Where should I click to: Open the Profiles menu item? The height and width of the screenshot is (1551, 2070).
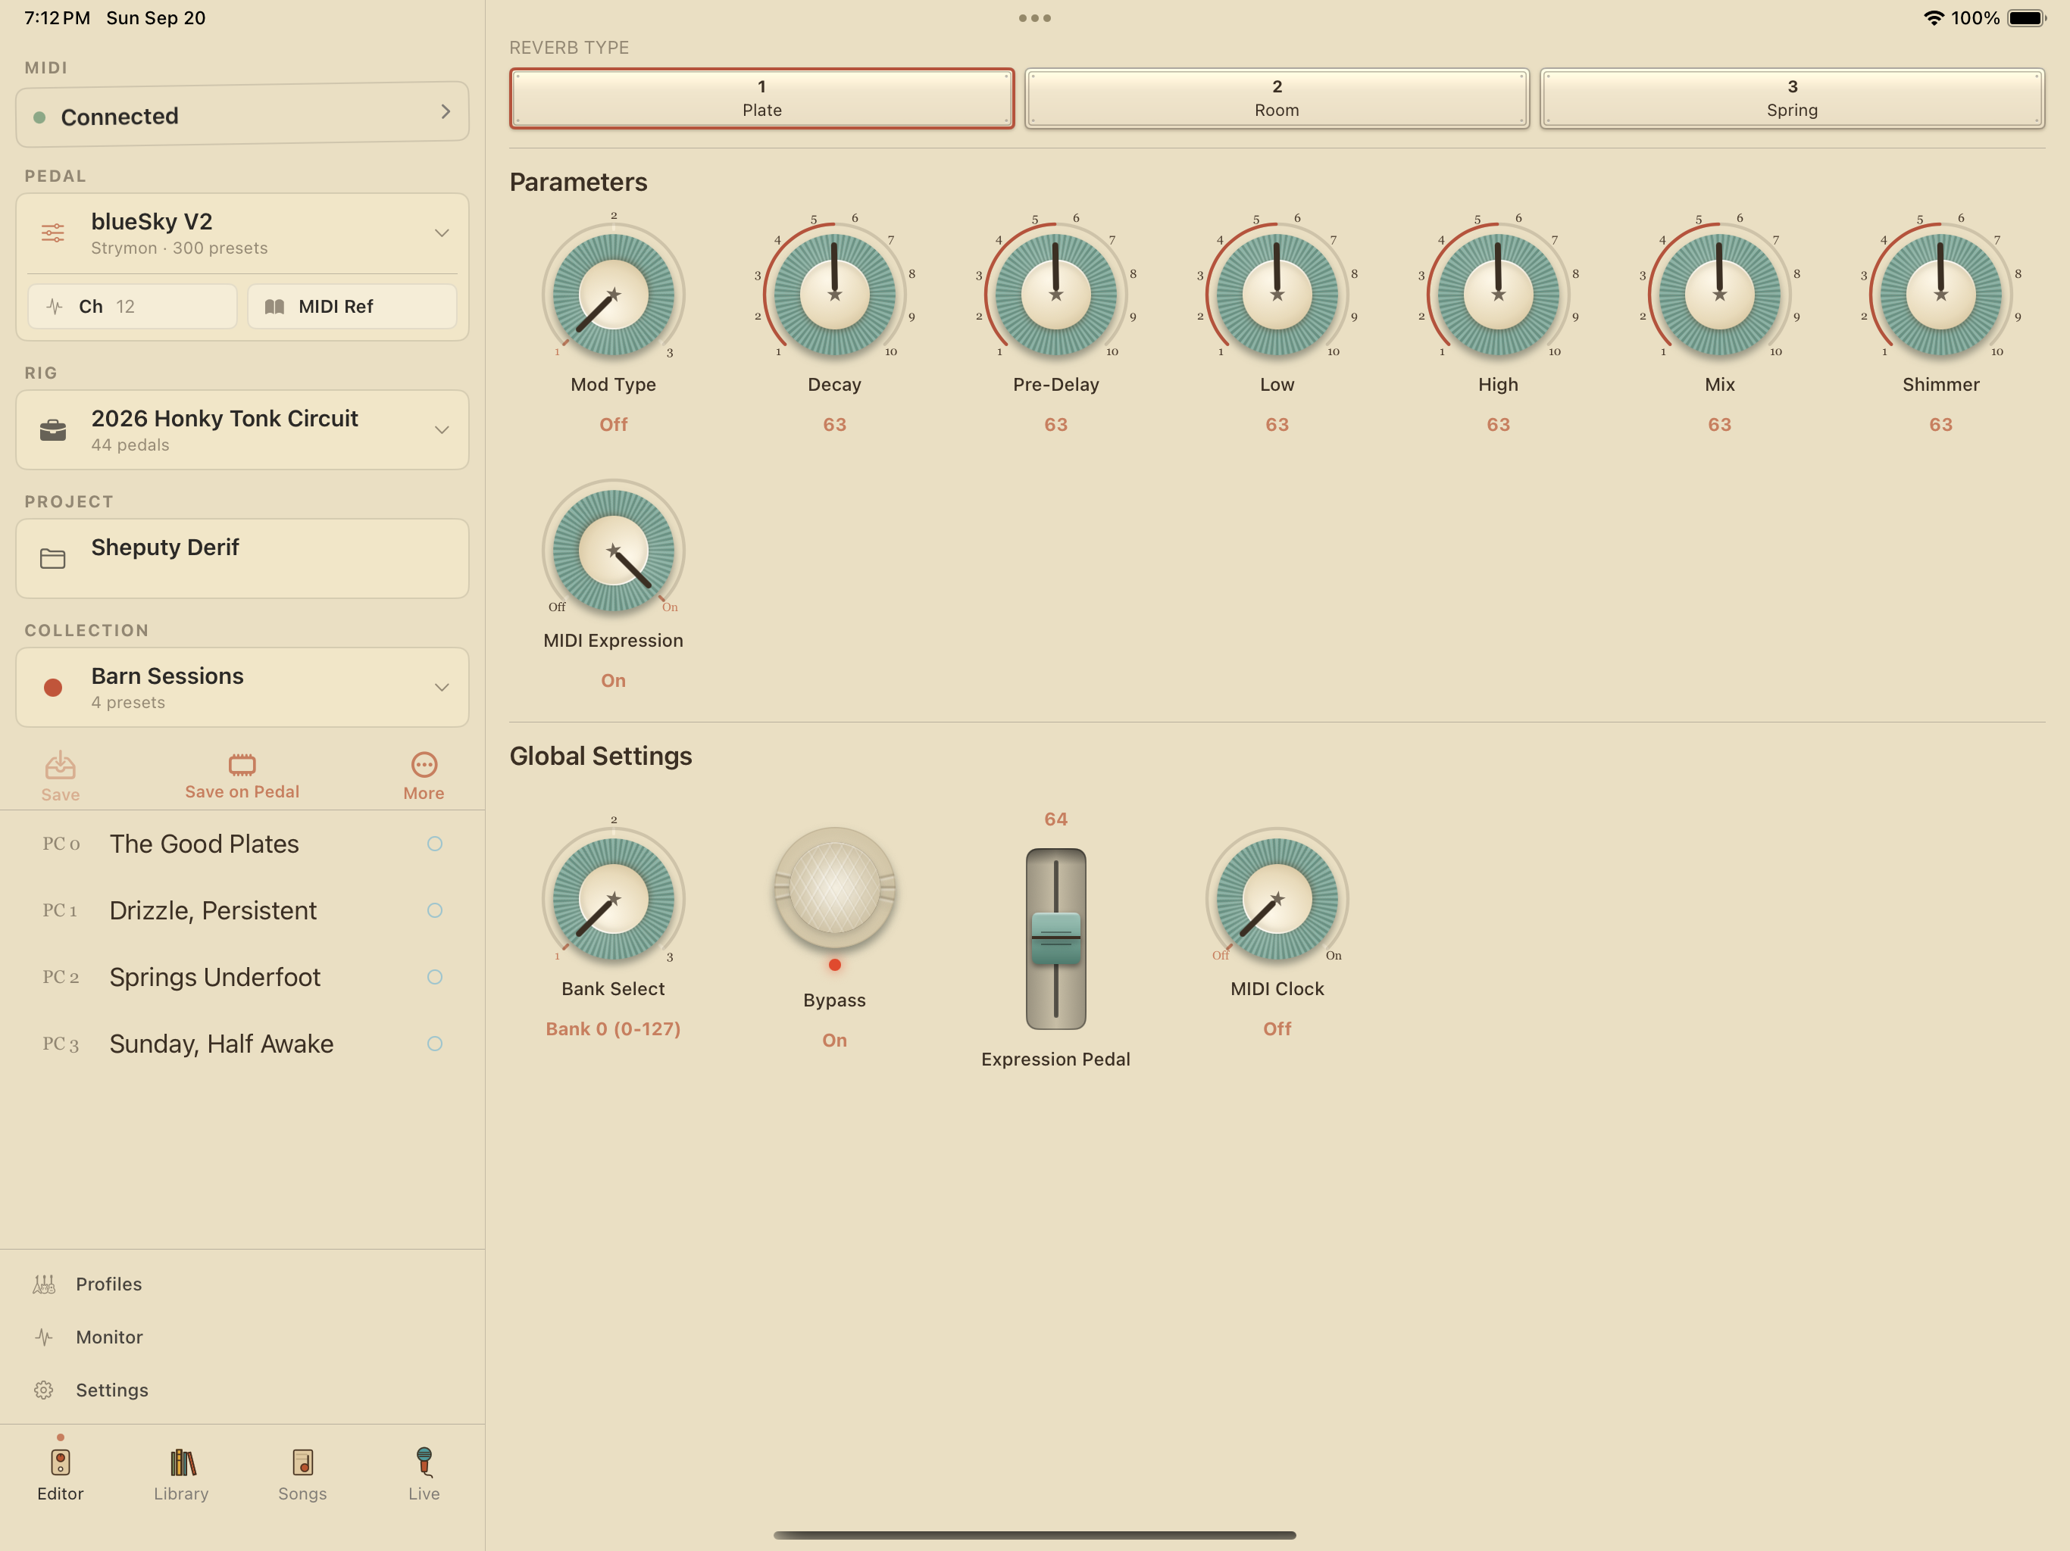(242, 1284)
